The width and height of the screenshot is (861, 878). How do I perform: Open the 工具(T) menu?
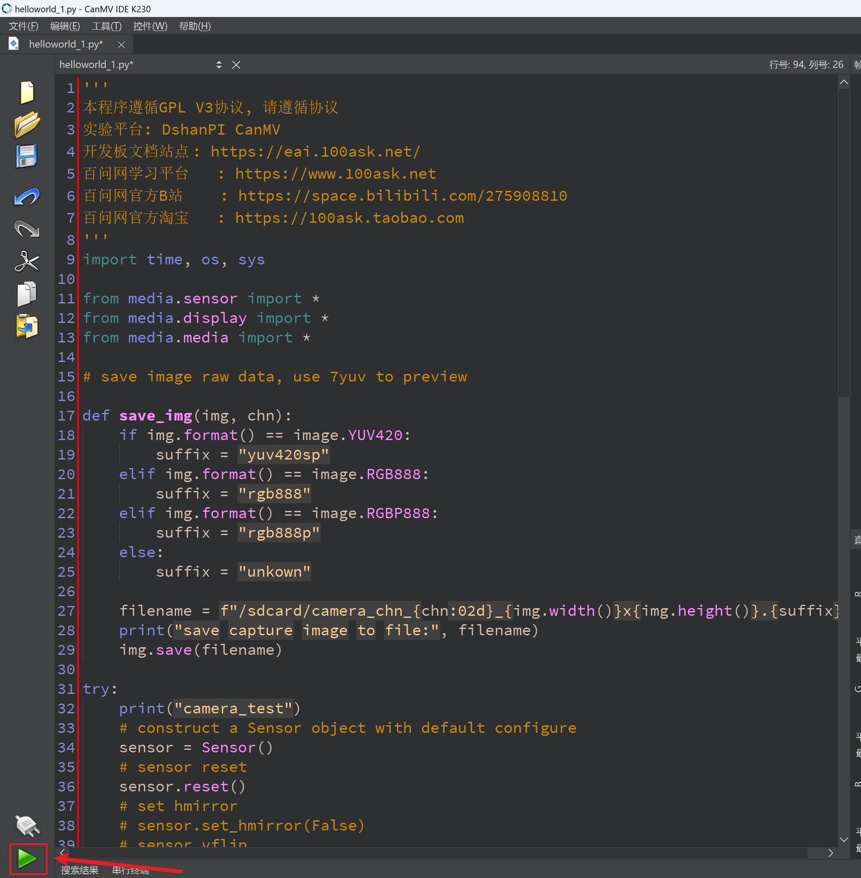[x=107, y=26]
